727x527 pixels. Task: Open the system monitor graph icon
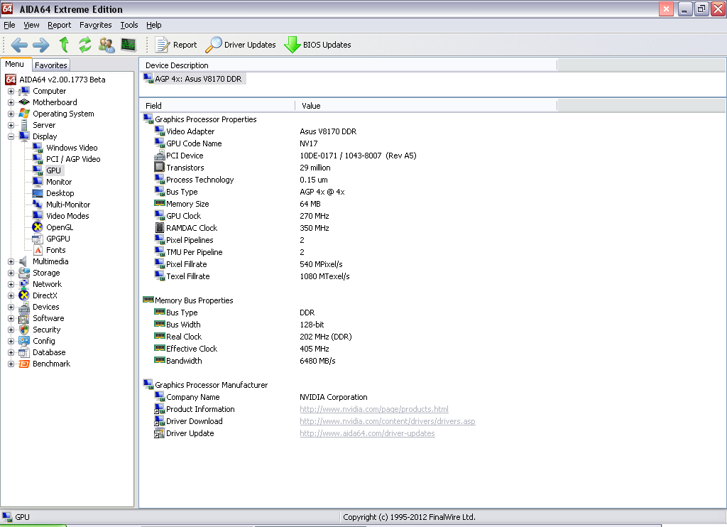(129, 45)
